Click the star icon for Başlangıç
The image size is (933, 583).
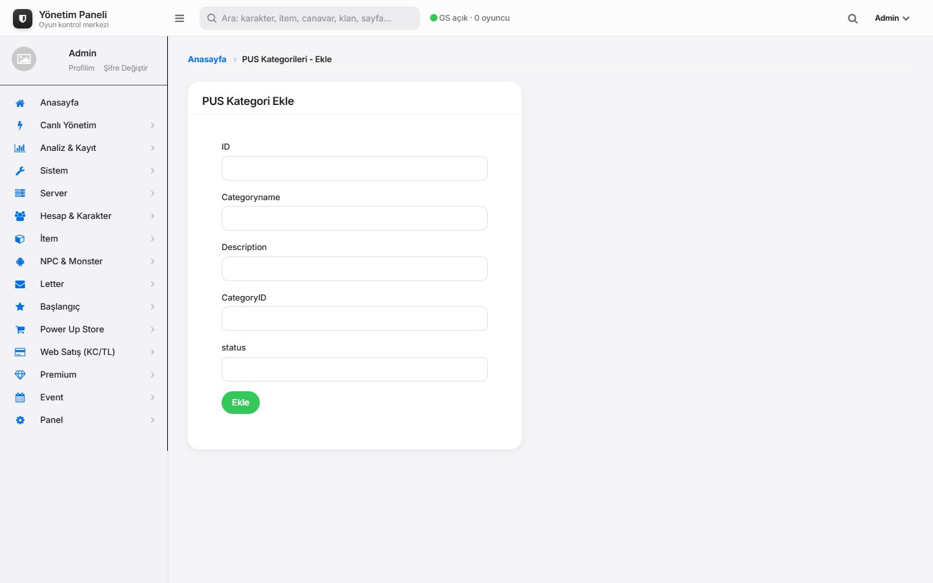[20, 307]
